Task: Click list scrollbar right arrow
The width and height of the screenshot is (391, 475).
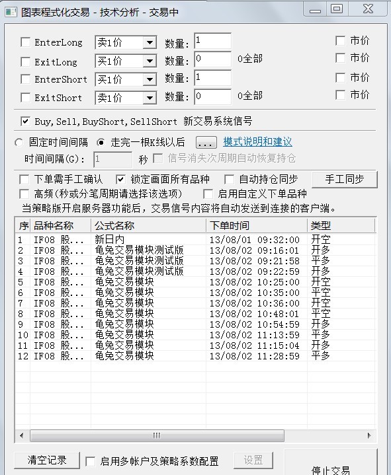Action: point(369,435)
